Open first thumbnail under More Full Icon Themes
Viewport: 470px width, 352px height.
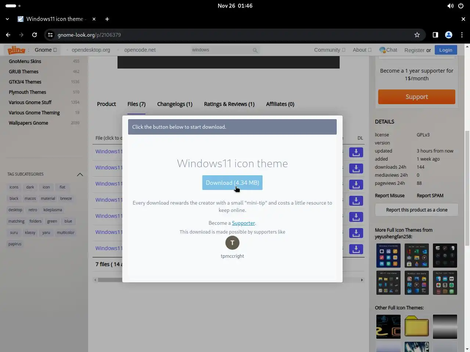388,256
